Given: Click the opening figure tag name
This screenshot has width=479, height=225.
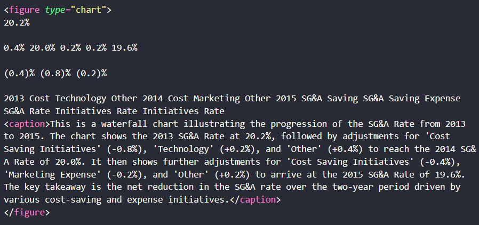Looking at the screenshot, I should [x=25, y=10].
